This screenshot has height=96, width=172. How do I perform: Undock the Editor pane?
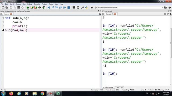[x=98, y=11]
